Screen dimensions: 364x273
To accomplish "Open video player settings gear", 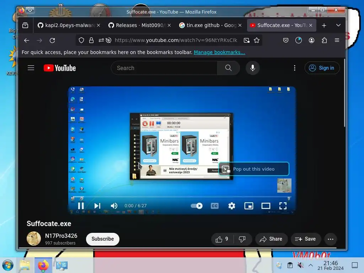I will pyautogui.click(x=232, y=206).
